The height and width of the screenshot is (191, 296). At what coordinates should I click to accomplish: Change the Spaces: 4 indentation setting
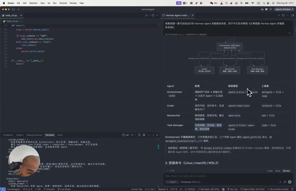[x=163, y=189]
